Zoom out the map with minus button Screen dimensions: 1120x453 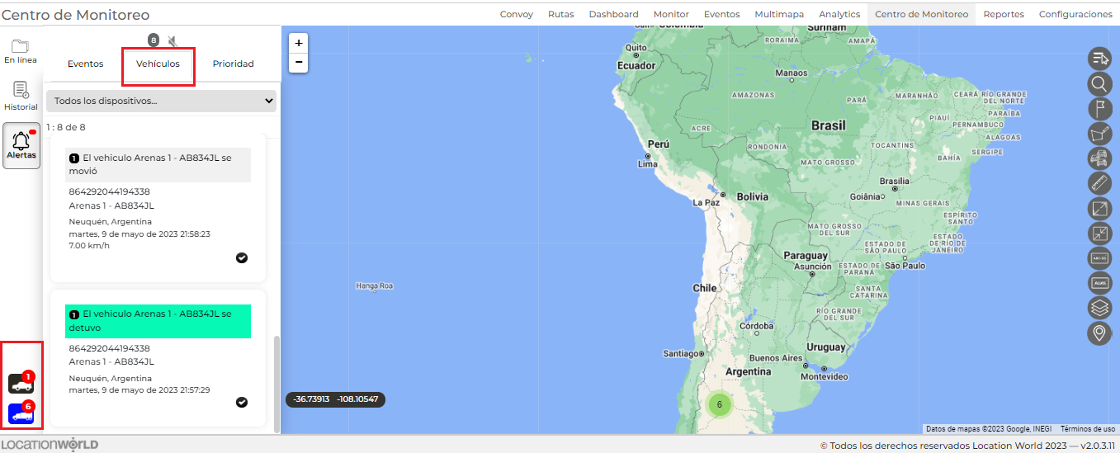[x=299, y=62]
